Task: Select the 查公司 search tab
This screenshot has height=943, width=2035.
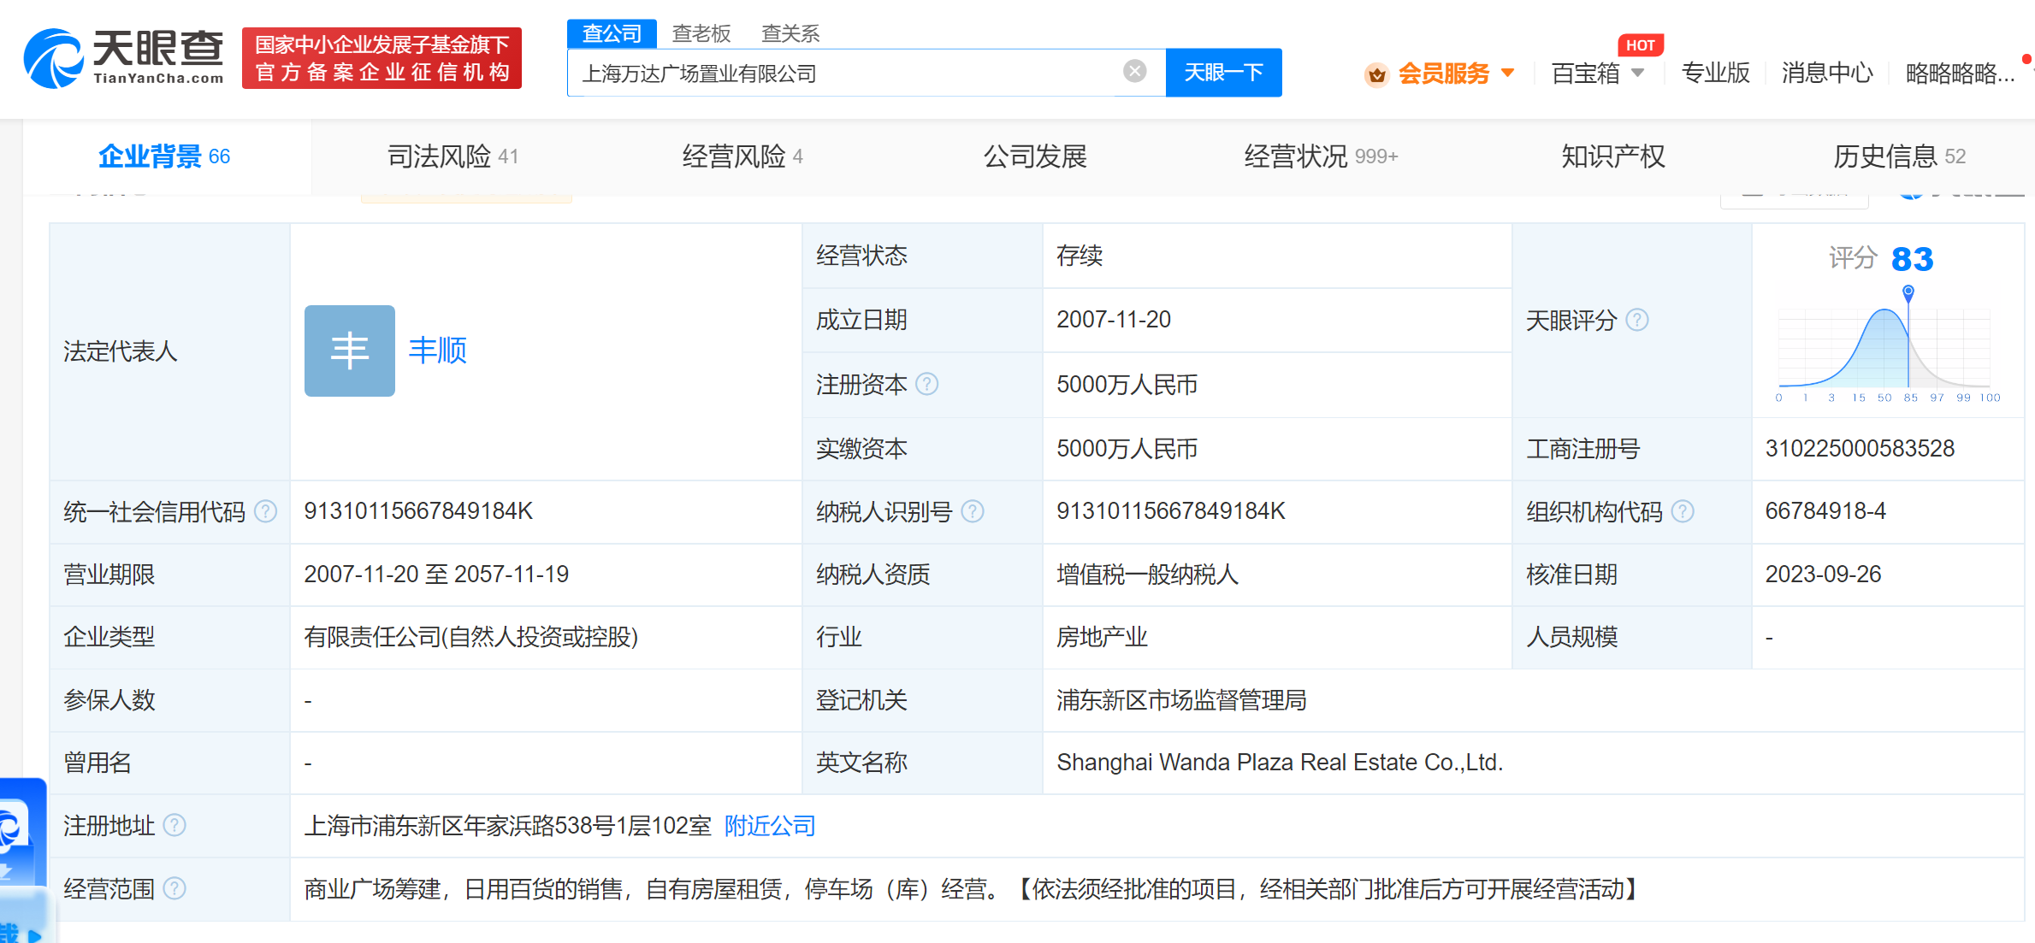Action: [x=612, y=33]
